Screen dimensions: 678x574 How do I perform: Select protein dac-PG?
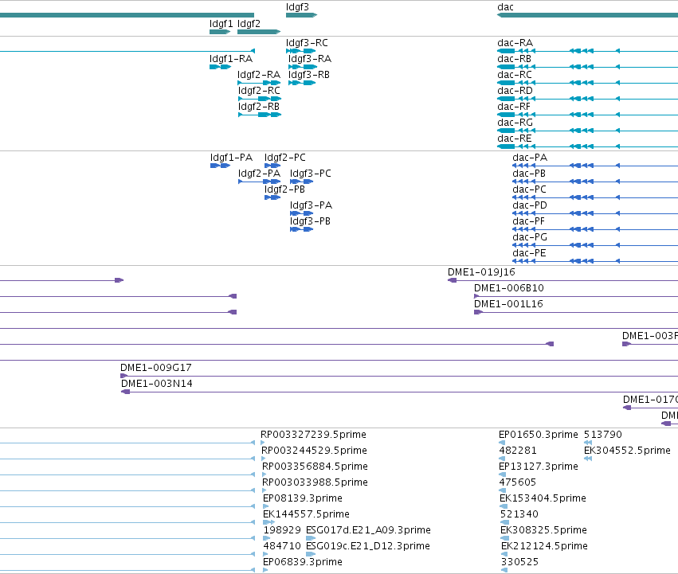tap(595, 245)
